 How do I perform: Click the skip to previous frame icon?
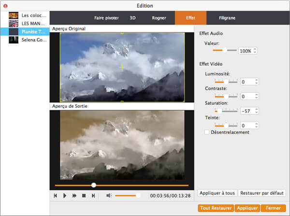click(x=56, y=196)
